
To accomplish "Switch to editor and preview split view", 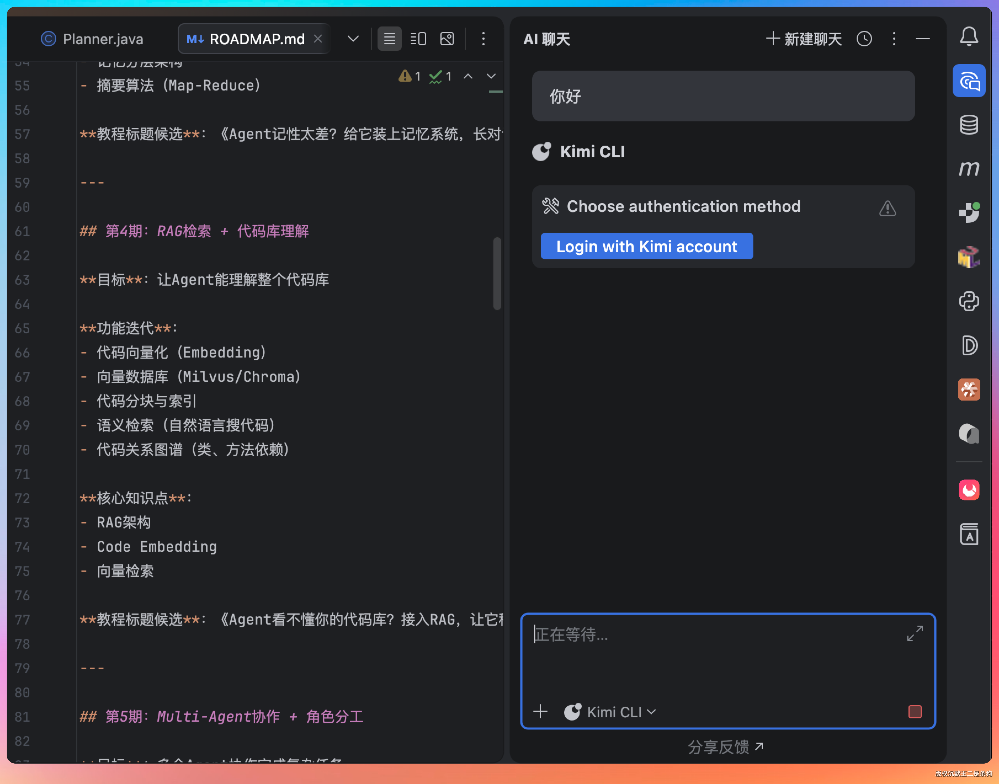I will 418,39.
